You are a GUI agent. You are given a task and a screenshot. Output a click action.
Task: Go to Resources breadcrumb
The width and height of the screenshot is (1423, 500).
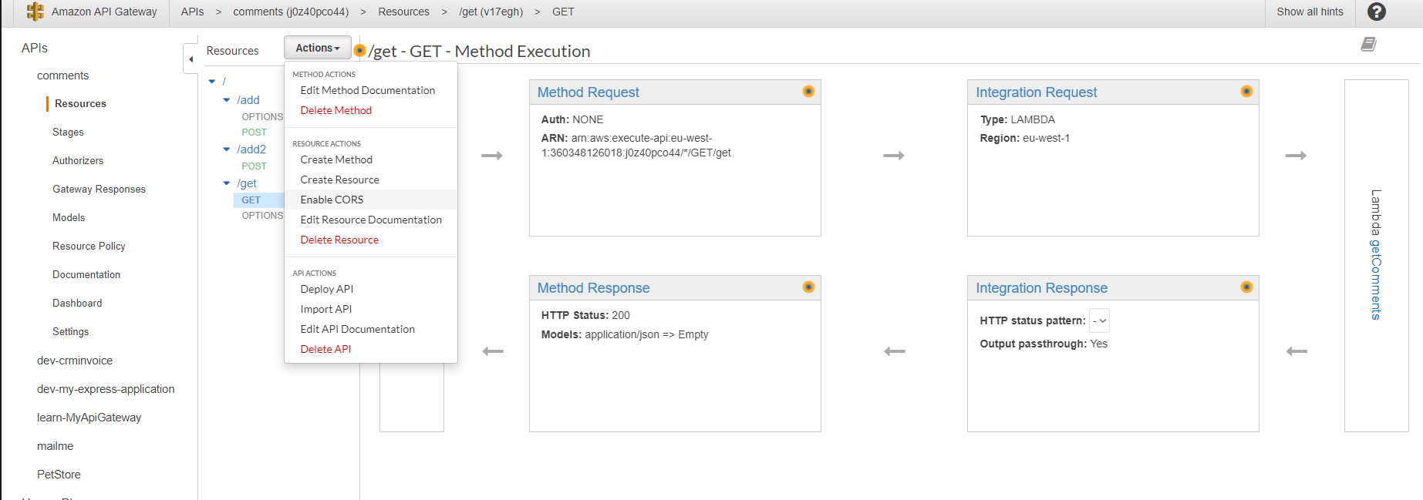coord(403,12)
